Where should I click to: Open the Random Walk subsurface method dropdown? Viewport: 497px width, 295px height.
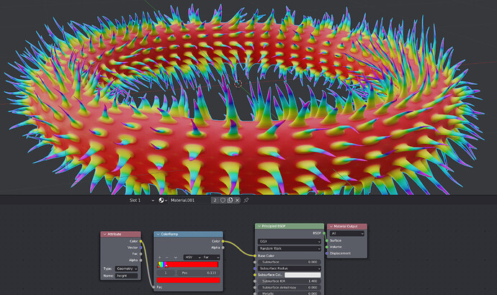tap(290, 249)
